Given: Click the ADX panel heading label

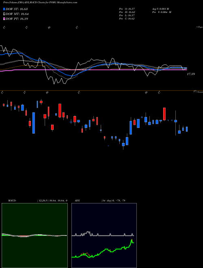Looking at the screenshot, I should (x=77, y=200).
